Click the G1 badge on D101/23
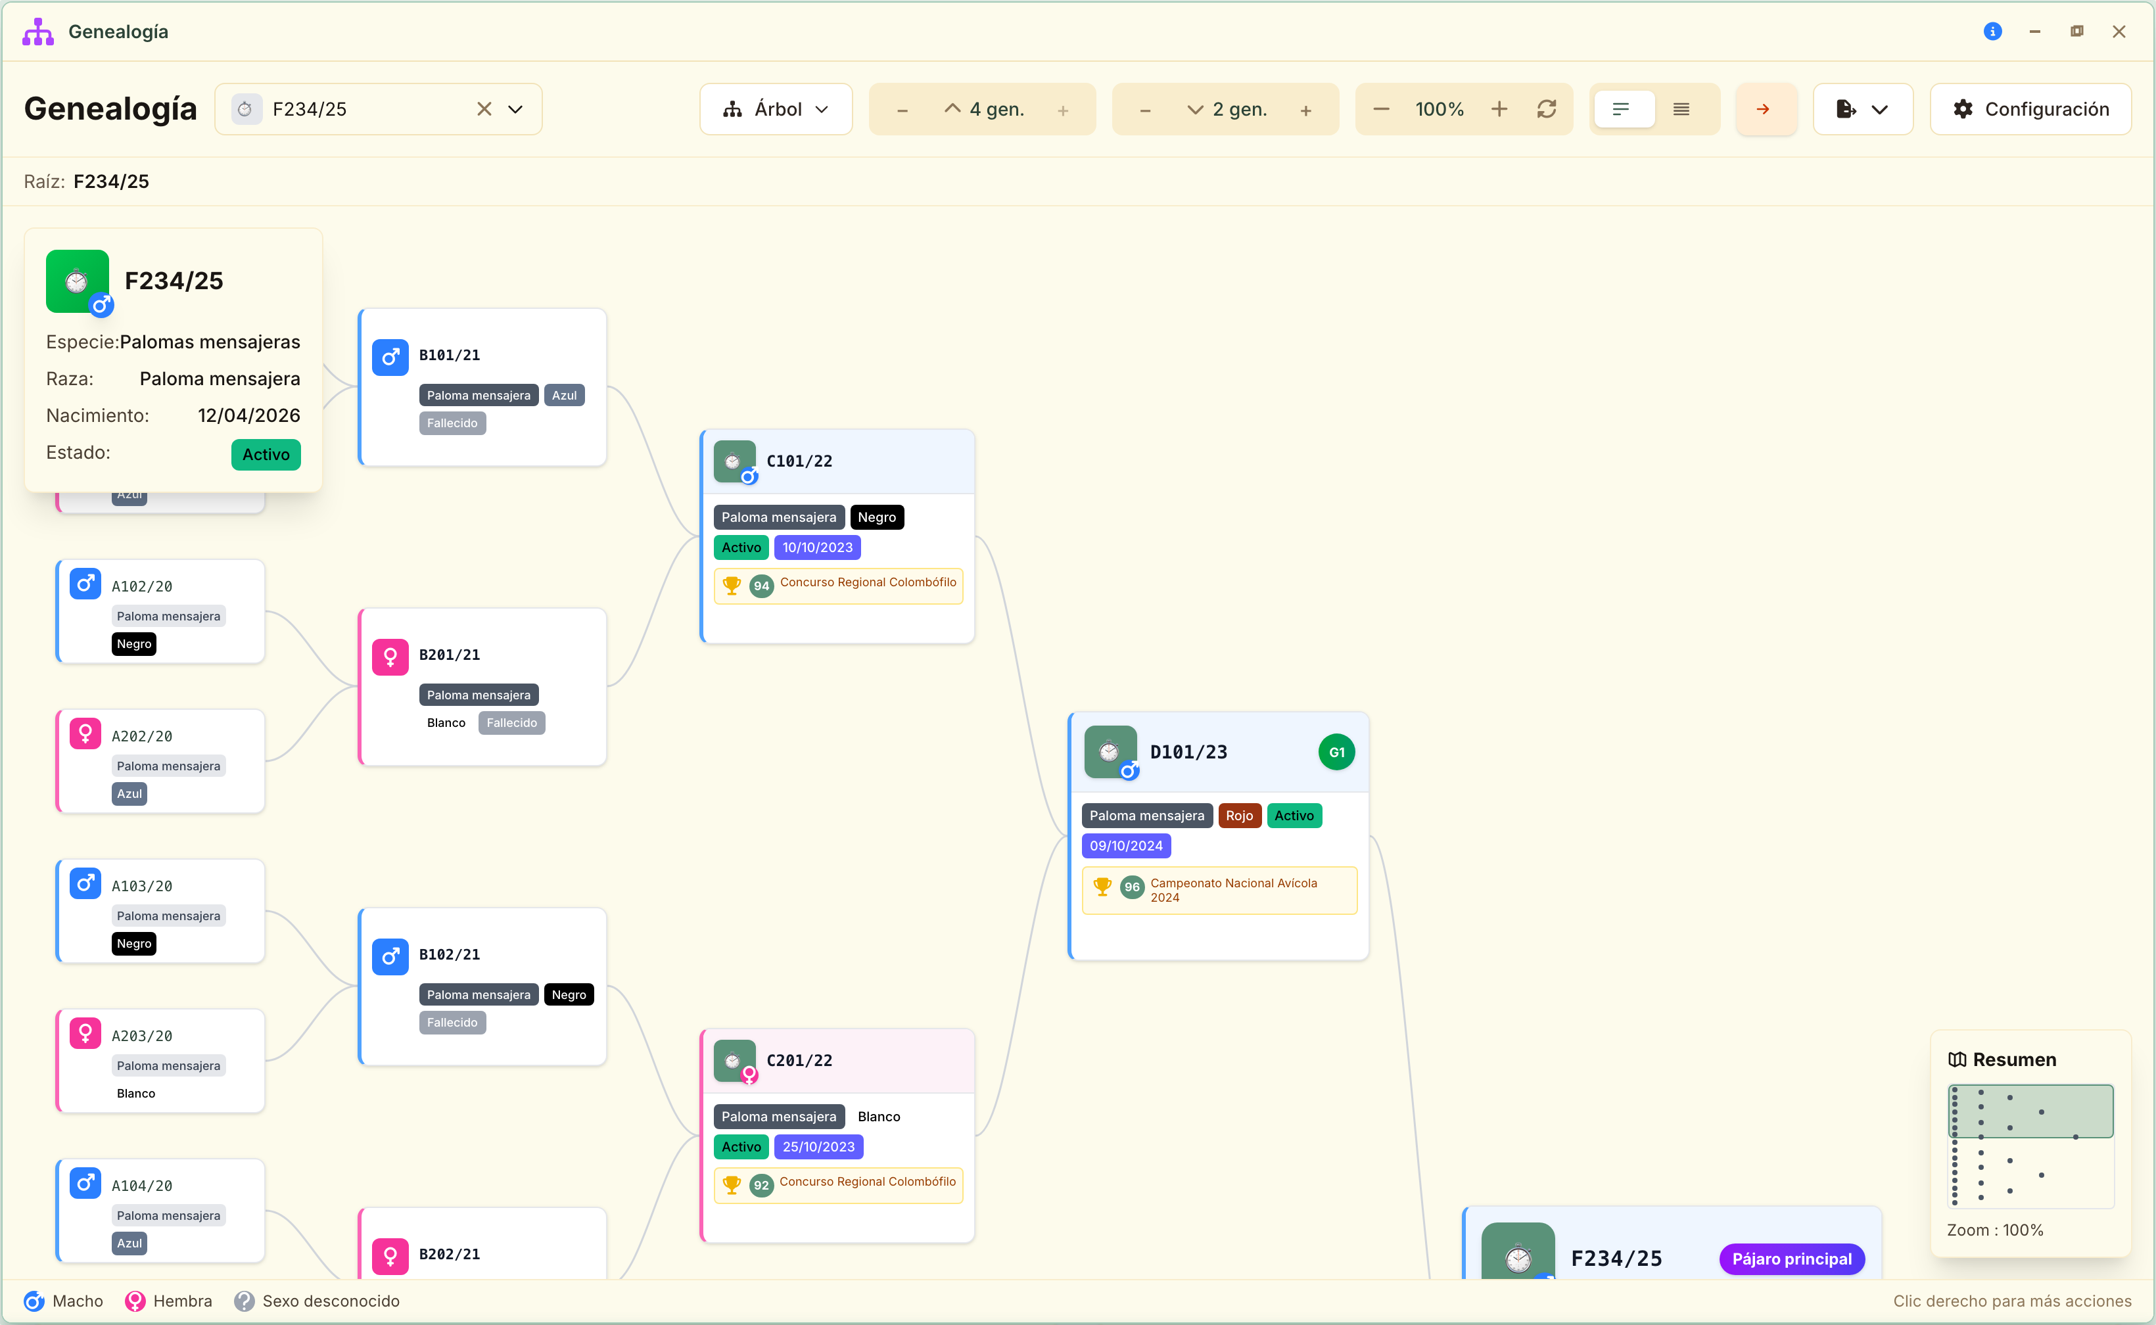2156x1325 pixels. (x=1336, y=752)
